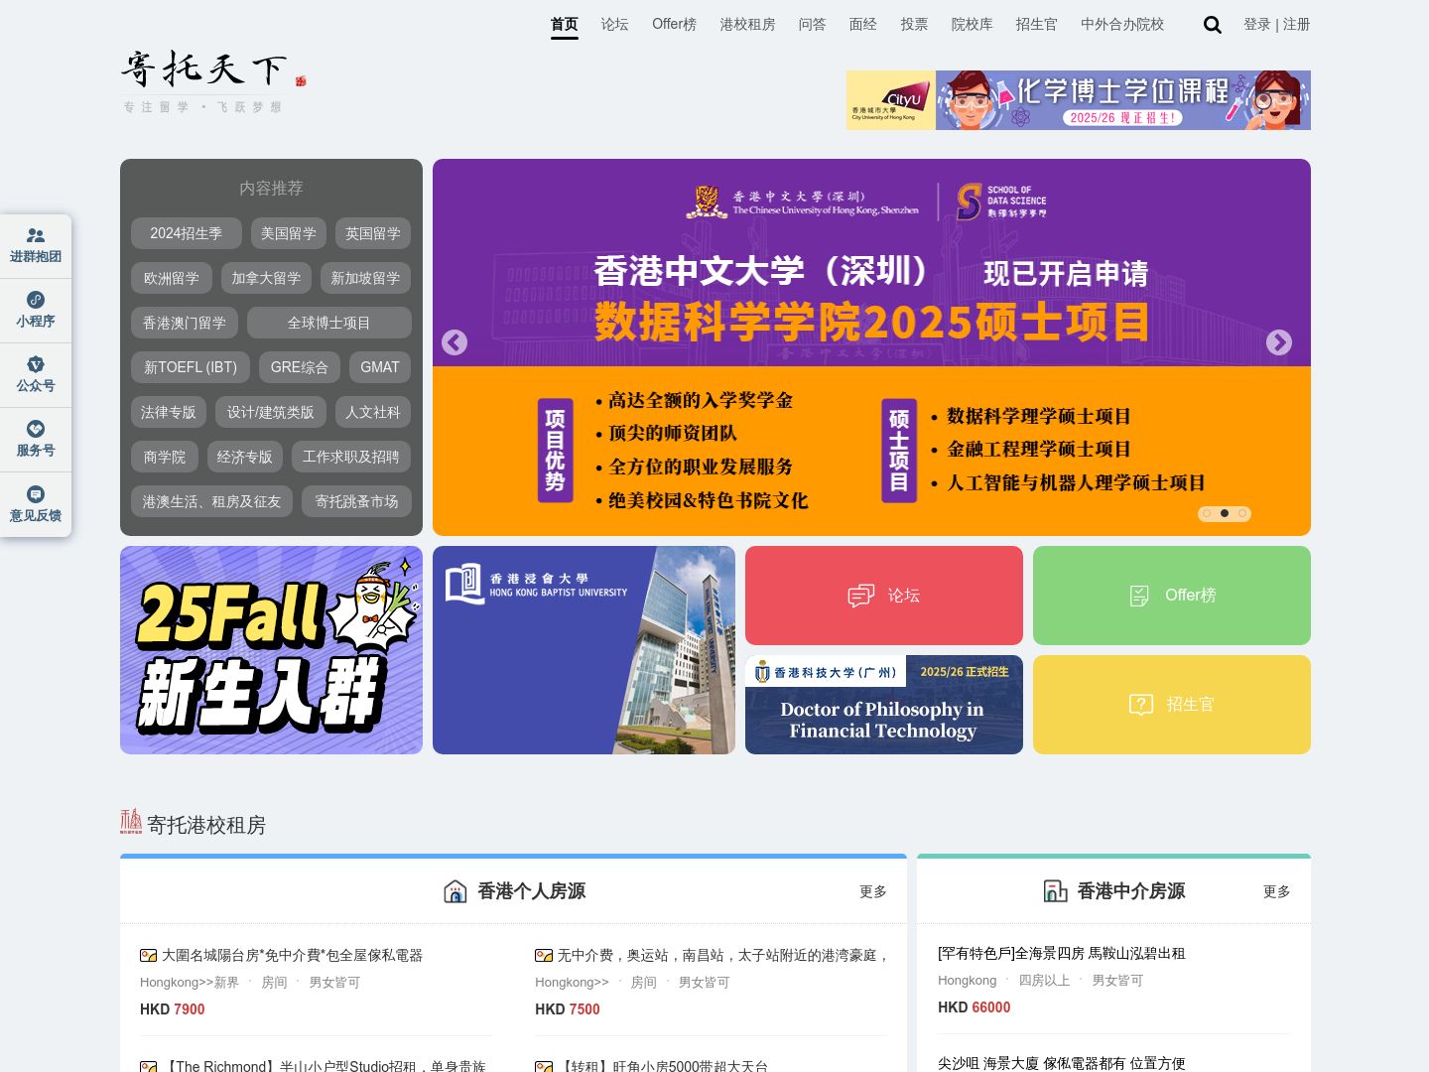Screen dimensions: 1429x1072
Task: Select the GRE综合 tag
Action: (x=300, y=367)
